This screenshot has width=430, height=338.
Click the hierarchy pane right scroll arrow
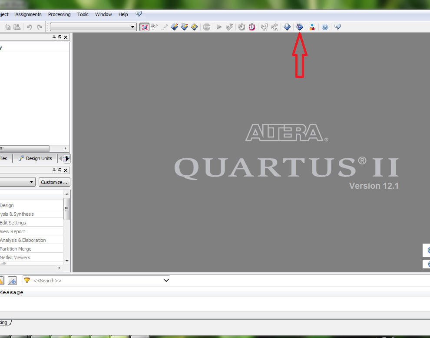click(x=65, y=148)
